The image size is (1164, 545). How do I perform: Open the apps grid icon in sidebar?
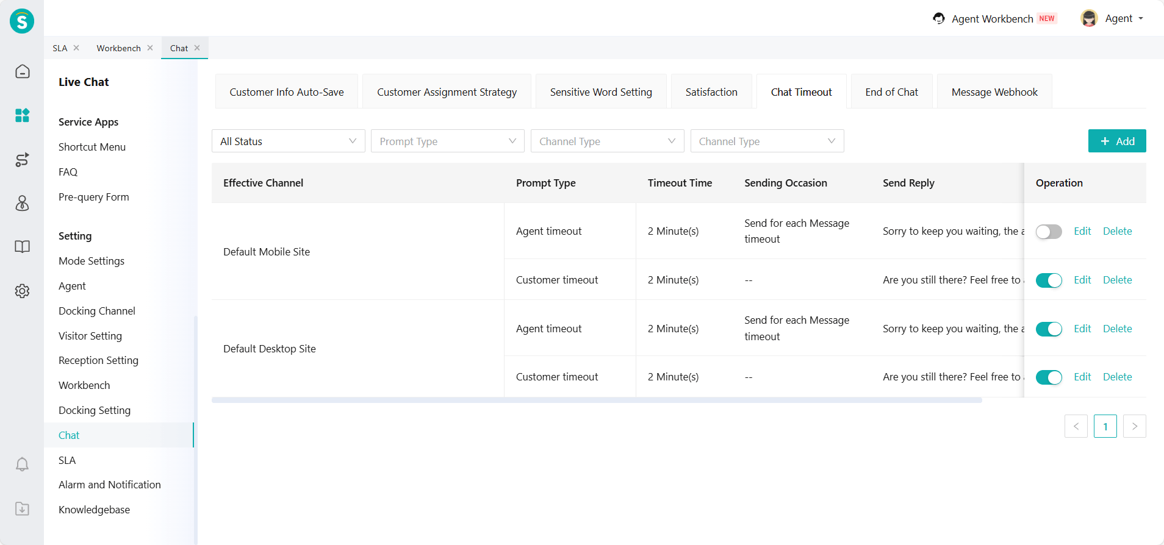tap(23, 115)
